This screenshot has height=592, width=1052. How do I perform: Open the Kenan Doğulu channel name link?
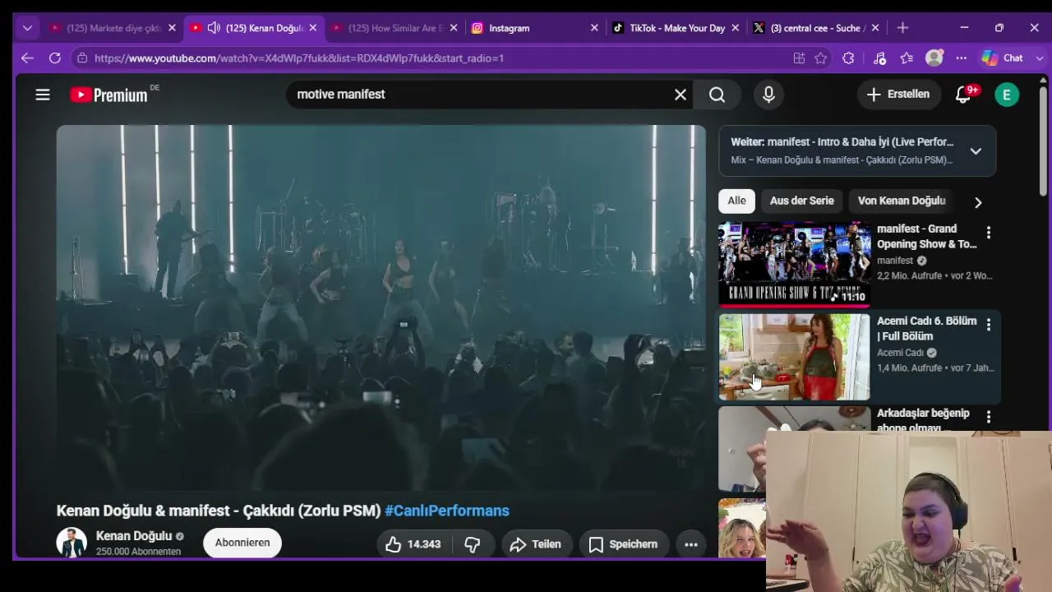pyautogui.click(x=134, y=536)
